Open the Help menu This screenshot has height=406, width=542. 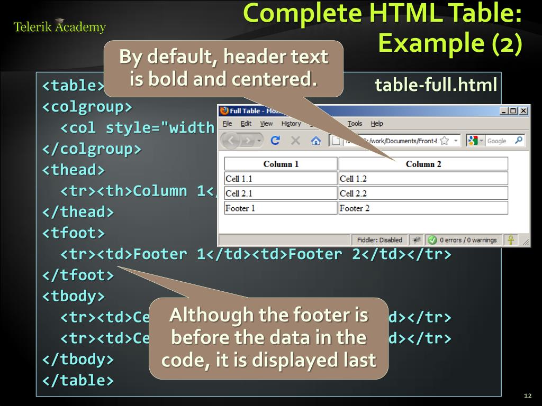pyautogui.click(x=377, y=124)
